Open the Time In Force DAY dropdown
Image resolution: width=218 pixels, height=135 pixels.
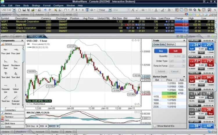point(183,66)
